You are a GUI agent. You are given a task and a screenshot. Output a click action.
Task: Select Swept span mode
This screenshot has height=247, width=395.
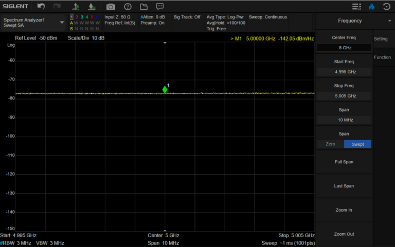pos(357,144)
